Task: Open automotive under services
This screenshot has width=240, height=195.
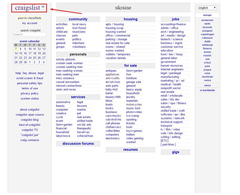Action: tap(63, 102)
